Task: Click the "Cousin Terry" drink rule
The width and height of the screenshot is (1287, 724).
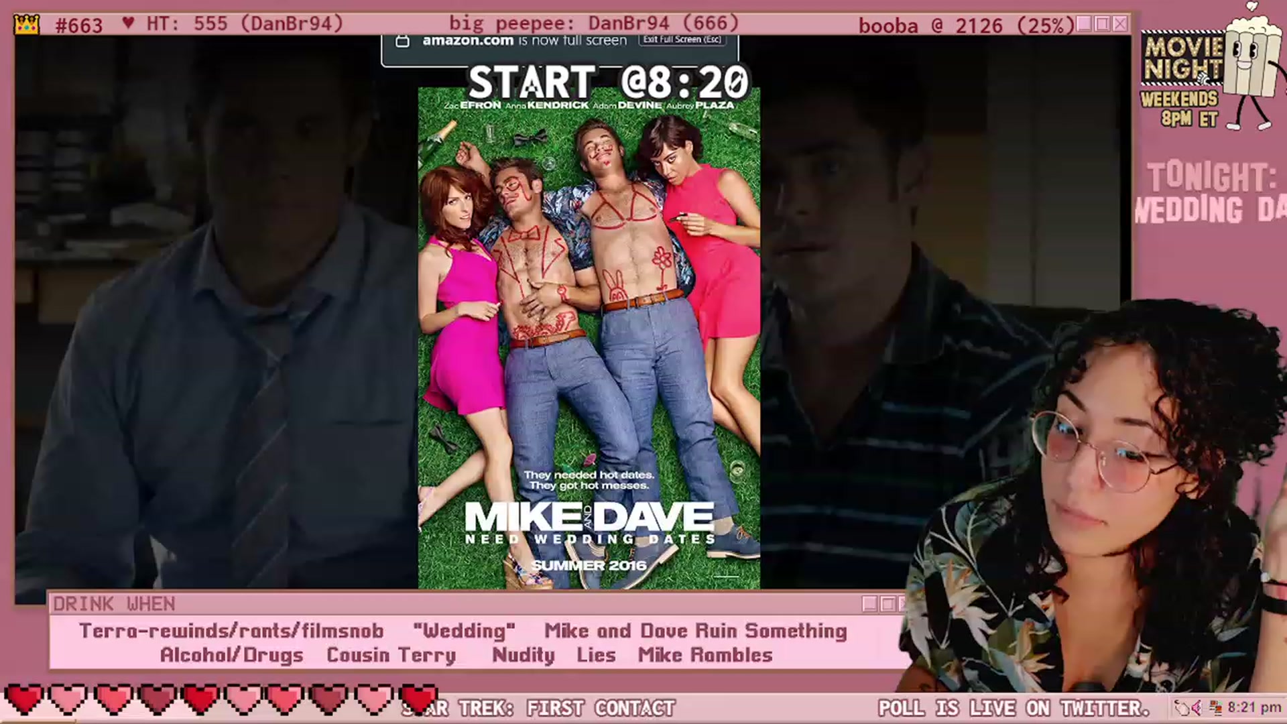Action: point(391,655)
